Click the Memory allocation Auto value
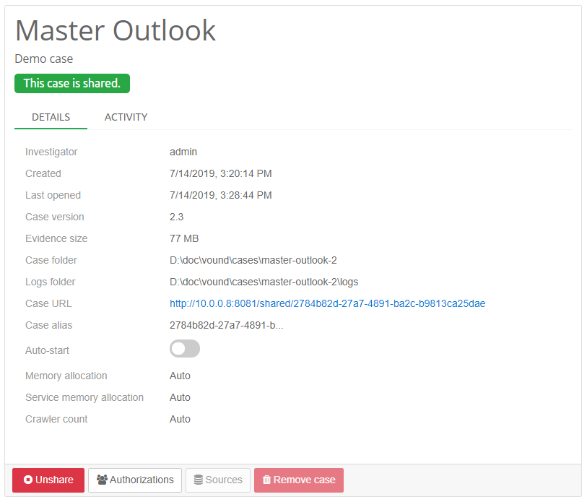 180,376
